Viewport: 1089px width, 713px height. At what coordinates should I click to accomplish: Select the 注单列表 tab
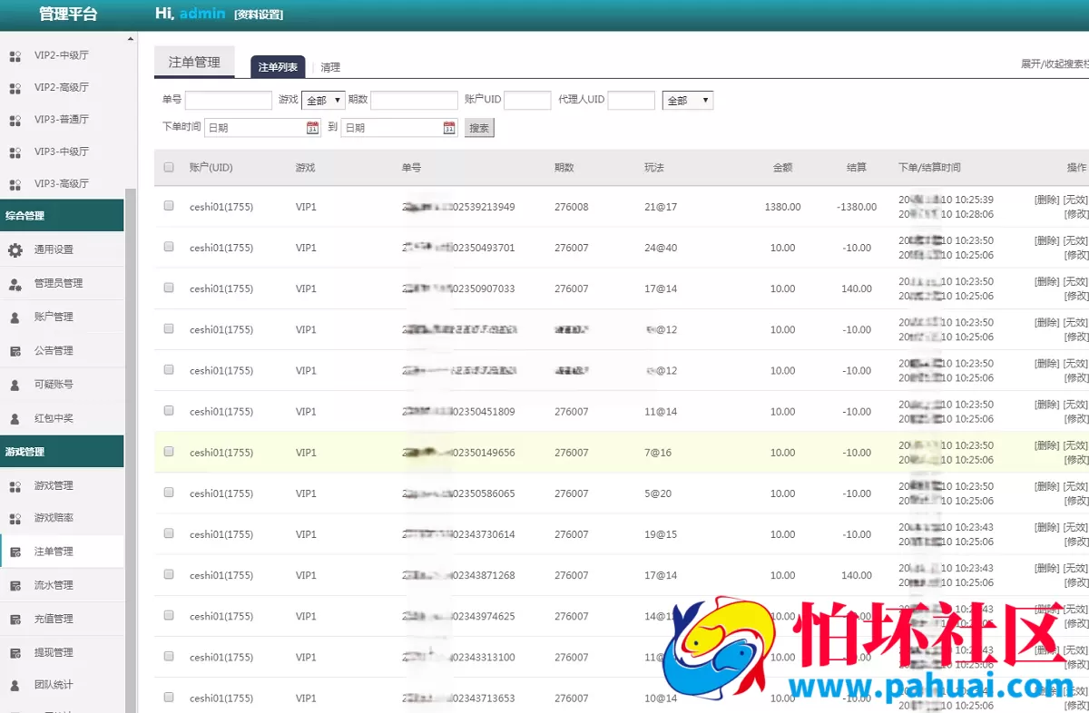pyautogui.click(x=278, y=67)
